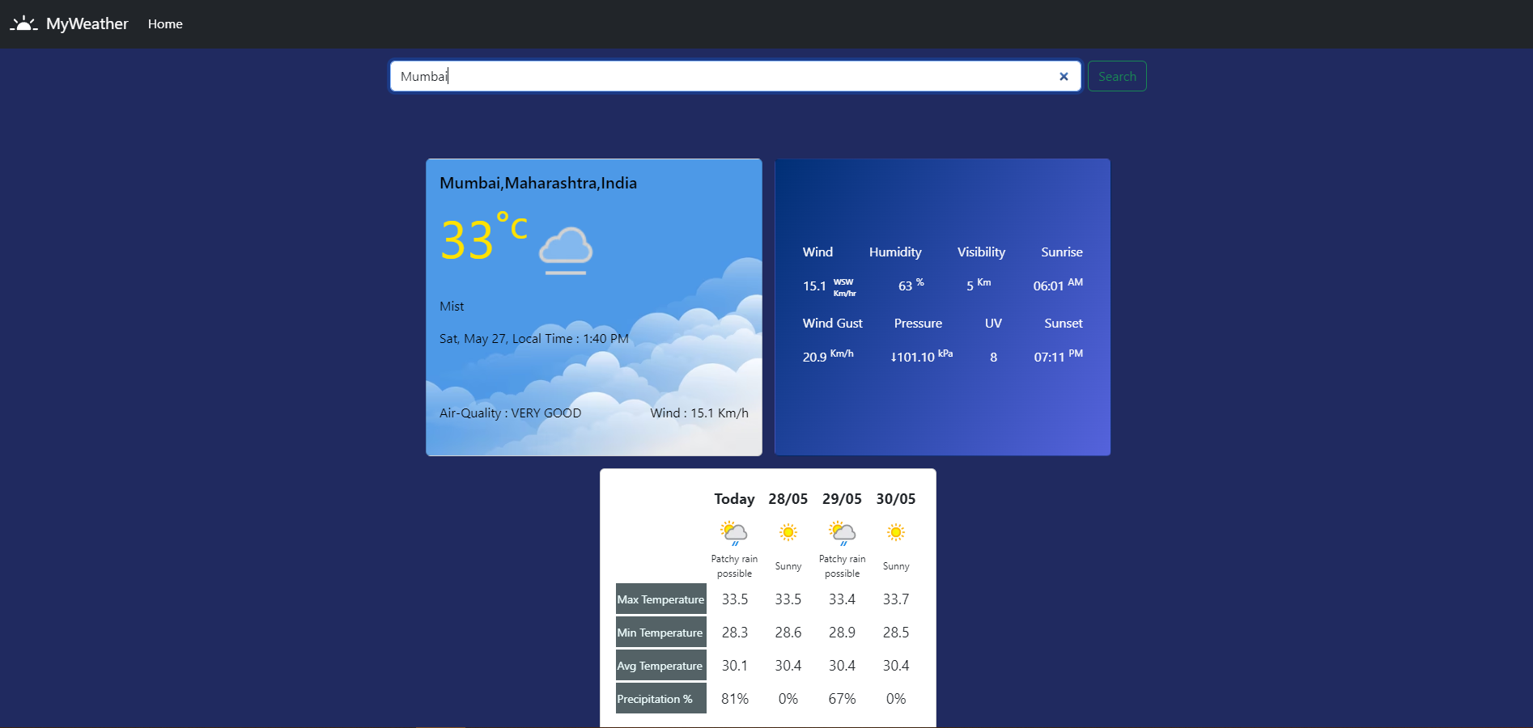
Task: Click the Sunrise 06:01 AM value
Action: [1055, 286]
